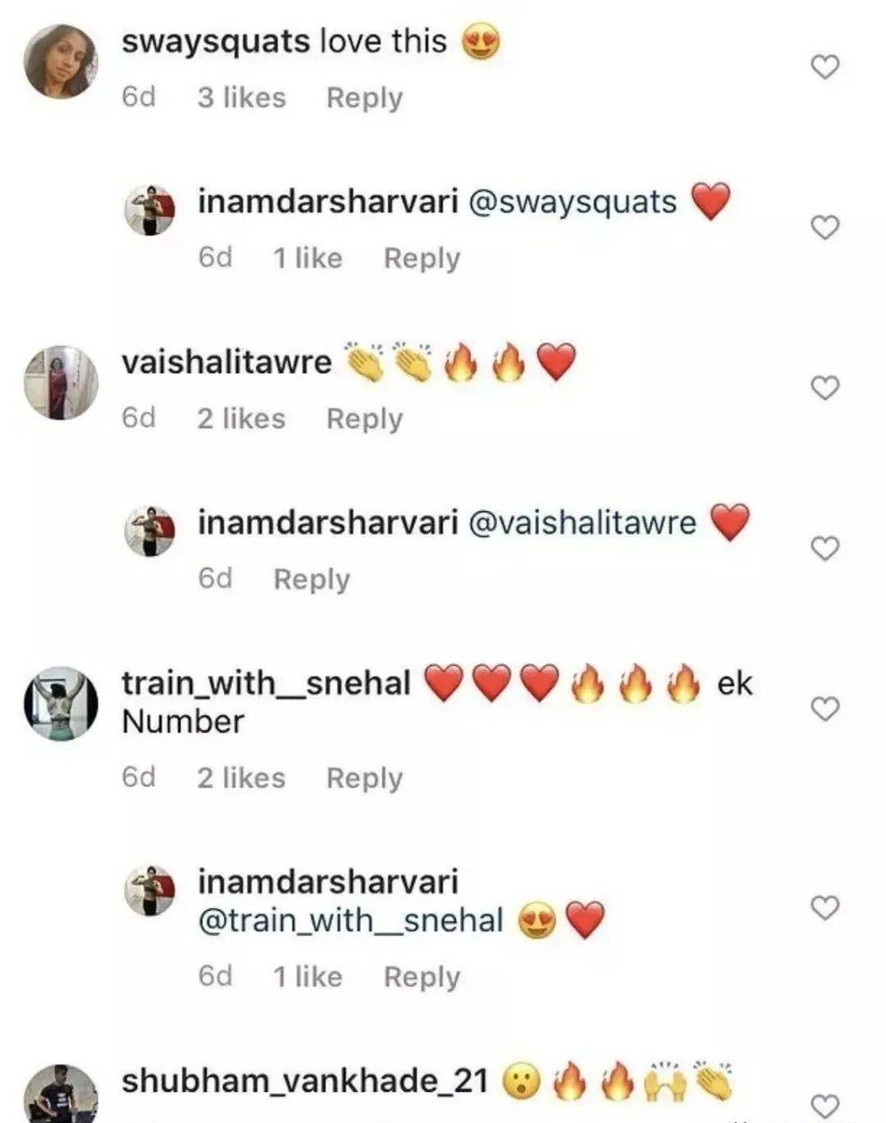
Task: Open the shubham_vankhade_21 username
Action: click(x=305, y=1081)
